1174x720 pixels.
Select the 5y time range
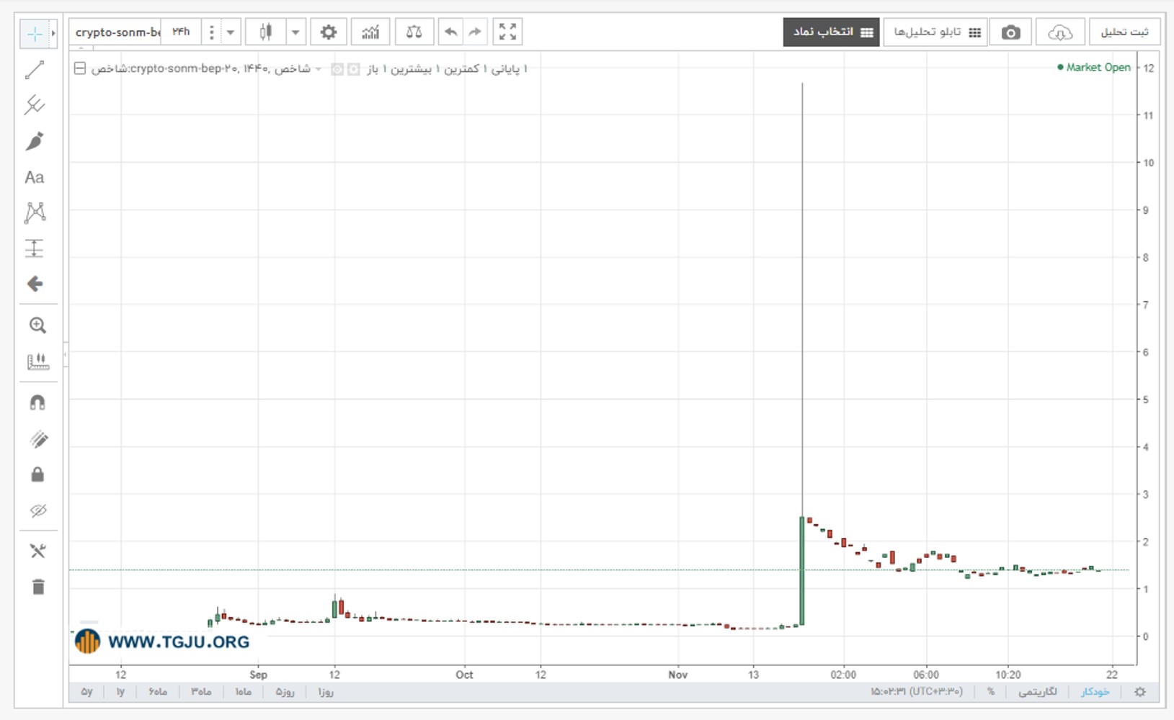click(x=86, y=692)
